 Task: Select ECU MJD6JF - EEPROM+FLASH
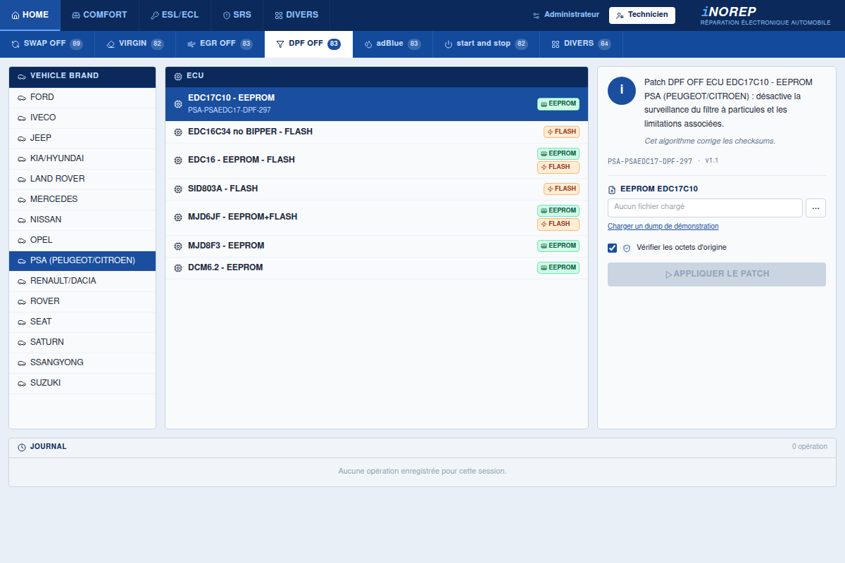377,217
